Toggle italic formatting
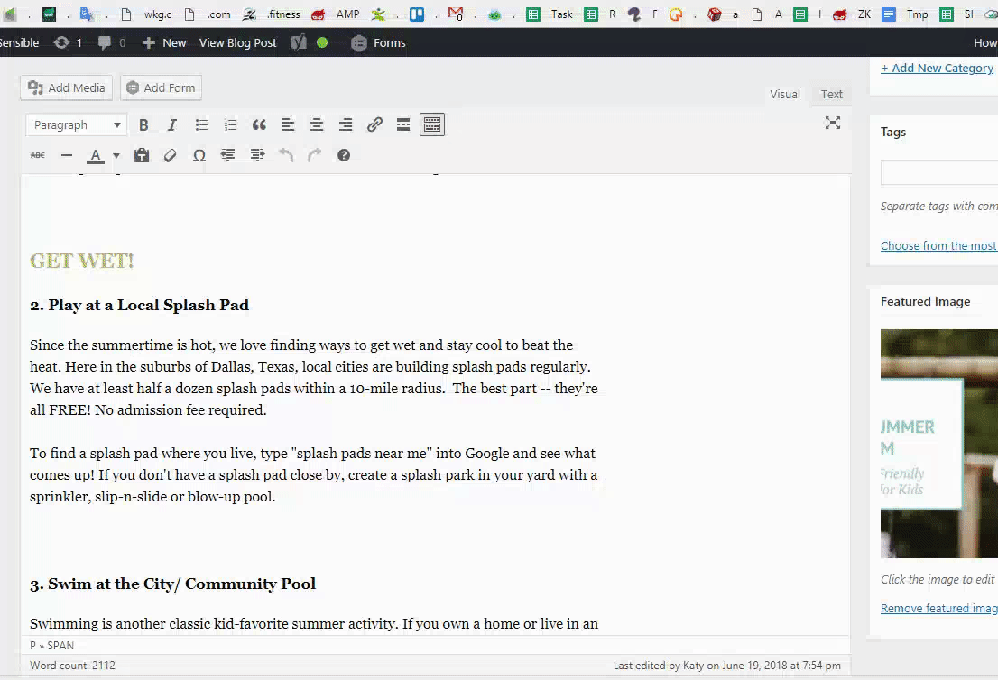The image size is (998, 680). (171, 124)
